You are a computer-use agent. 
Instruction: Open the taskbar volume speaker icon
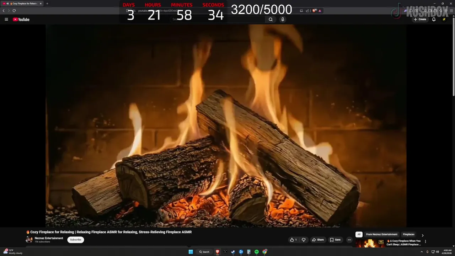pyautogui.click(x=437, y=252)
